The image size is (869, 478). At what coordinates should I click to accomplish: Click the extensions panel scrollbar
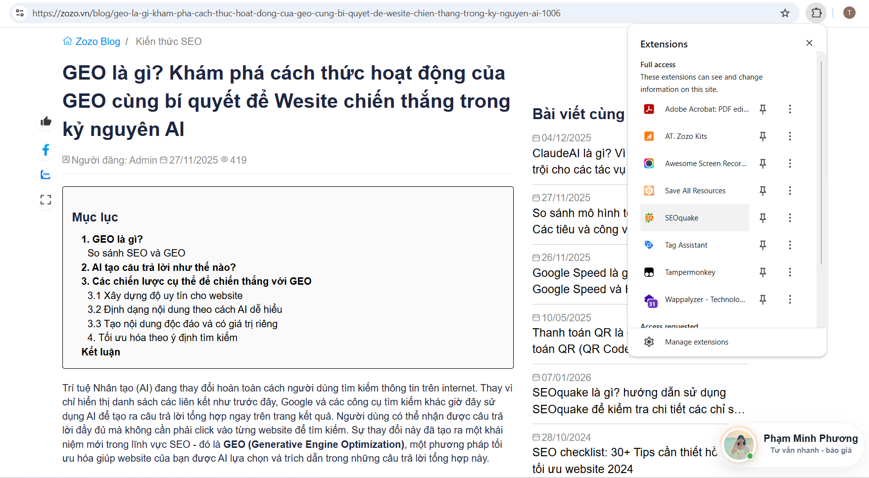pyautogui.click(x=821, y=163)
